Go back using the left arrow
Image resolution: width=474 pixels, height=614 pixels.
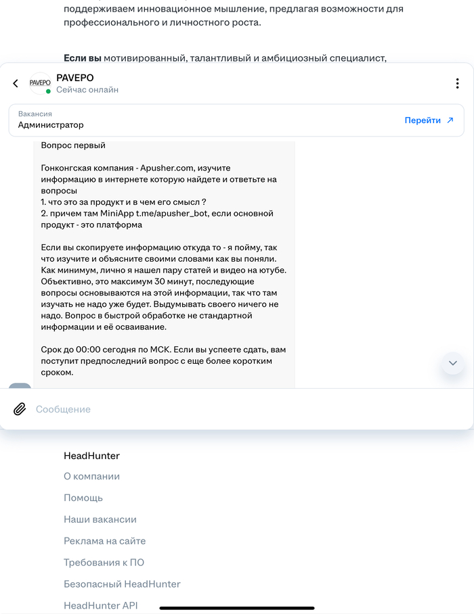[16, 84]
